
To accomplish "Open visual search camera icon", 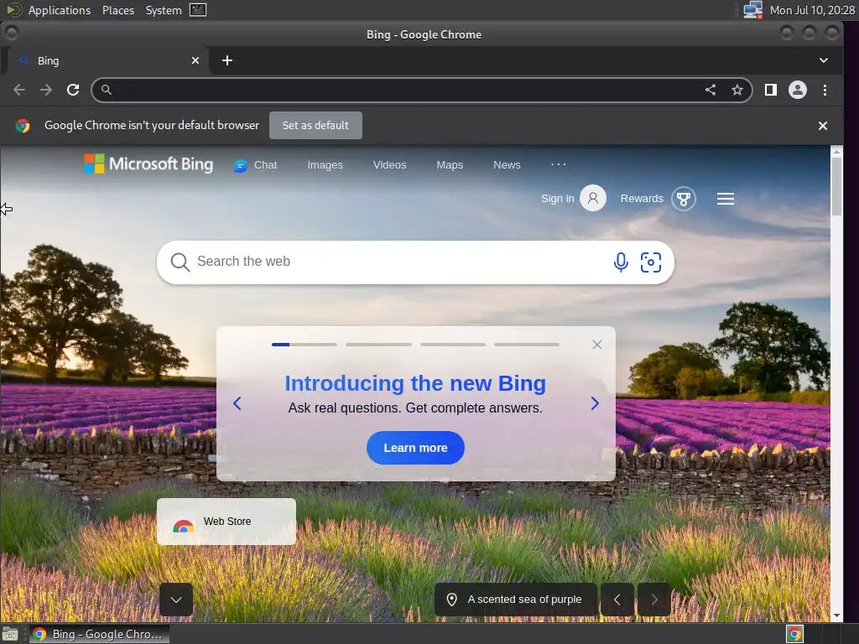I will point(651,262).
